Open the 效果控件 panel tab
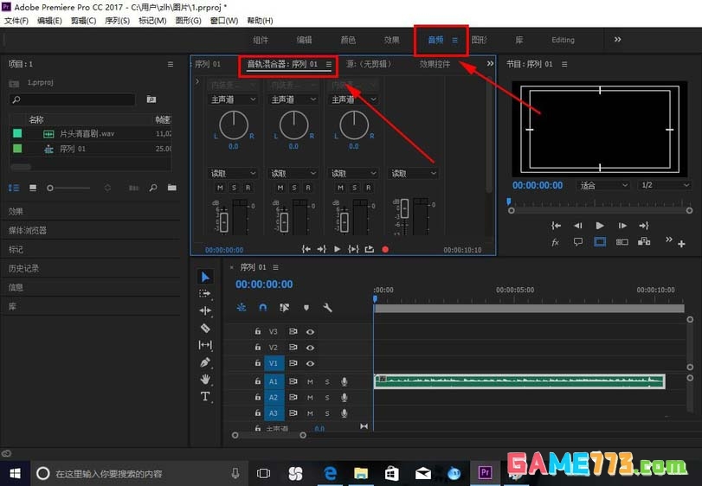The image size is (702, 486). tap(435, 64)
